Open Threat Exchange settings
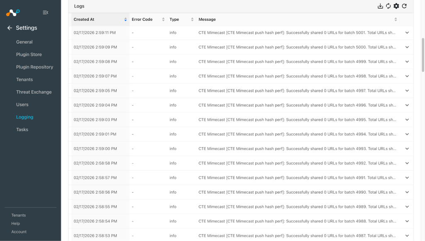This screenshot has width=425, height=241. point(34,92)
